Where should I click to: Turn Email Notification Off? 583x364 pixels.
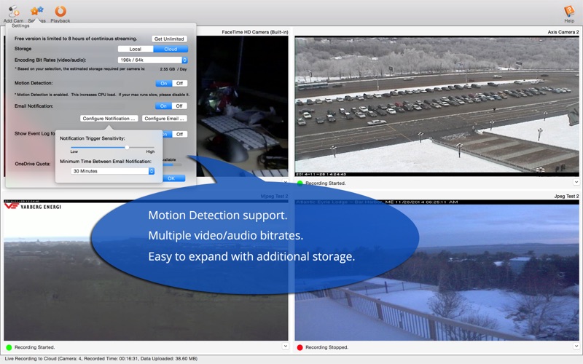point(179,106)
